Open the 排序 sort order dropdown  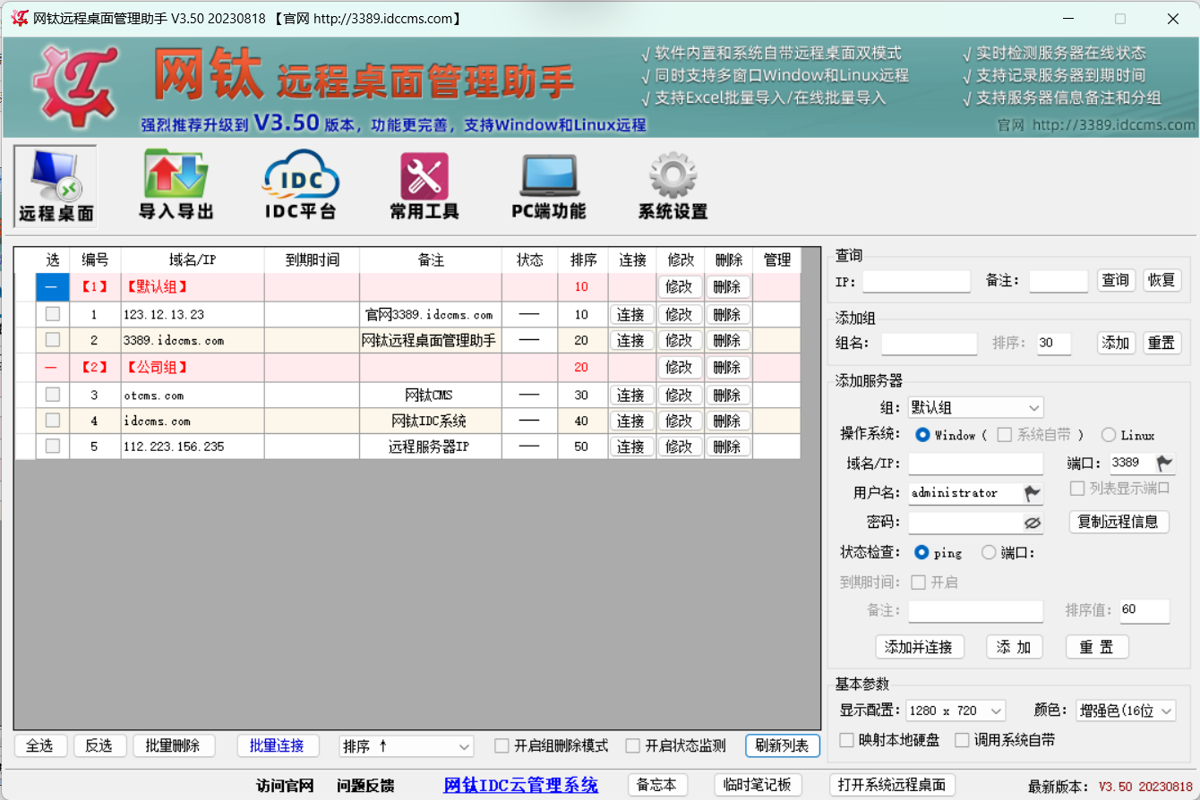coord(406,745)
